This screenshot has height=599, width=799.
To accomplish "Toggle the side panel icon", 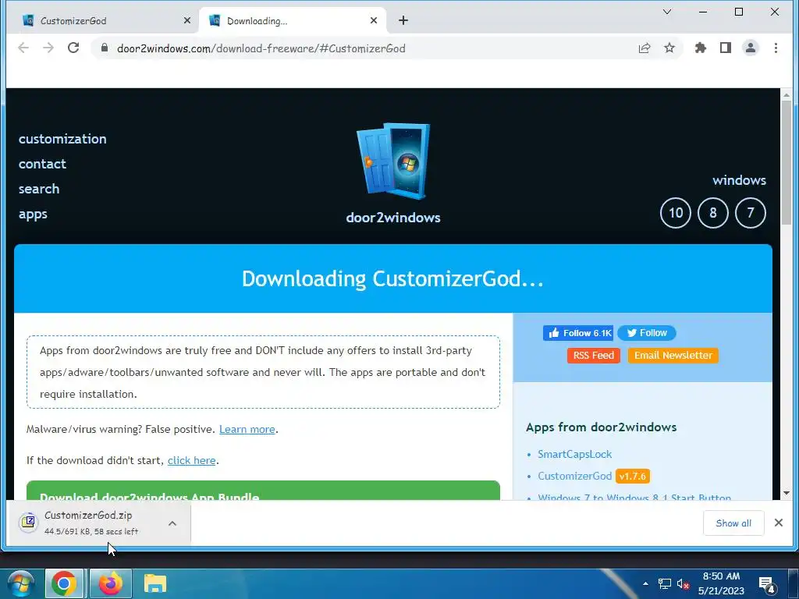I will (x=726, y=48).
